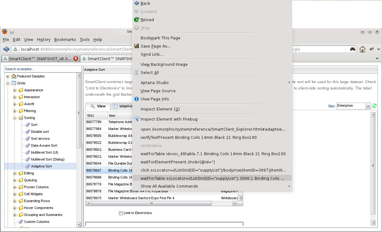The width and height of the screenshot is (382, 232).
Task: Click the binoculars search icon
Action: coord(353,49)
